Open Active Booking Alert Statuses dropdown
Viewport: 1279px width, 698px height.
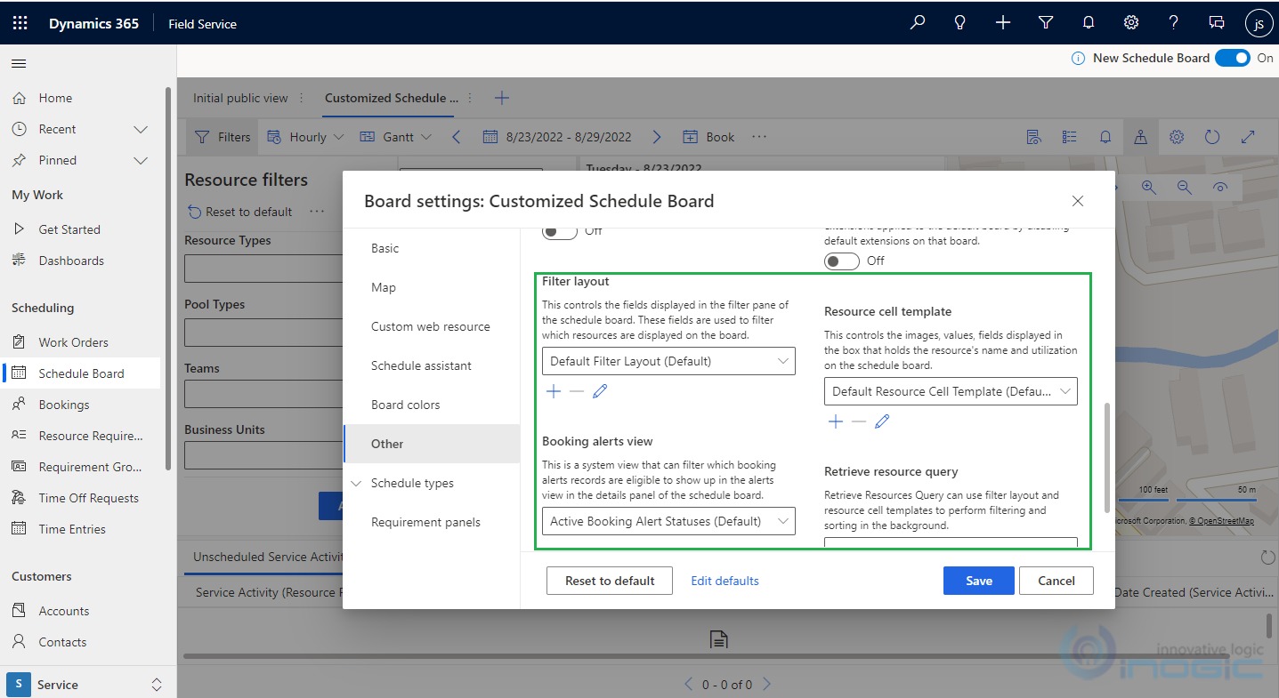[668, 521]
